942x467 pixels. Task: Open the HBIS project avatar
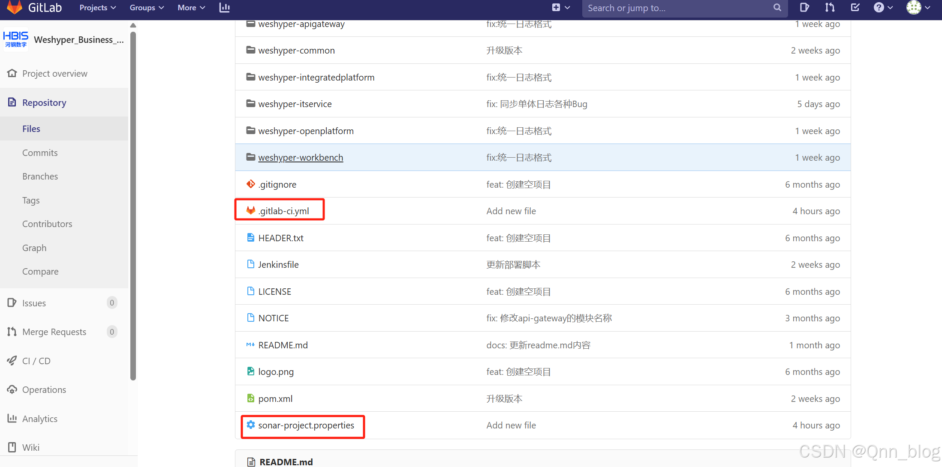(x=16, y=39)
